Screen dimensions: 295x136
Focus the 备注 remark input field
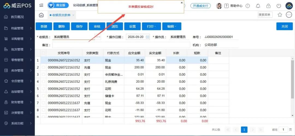point(121,45)
